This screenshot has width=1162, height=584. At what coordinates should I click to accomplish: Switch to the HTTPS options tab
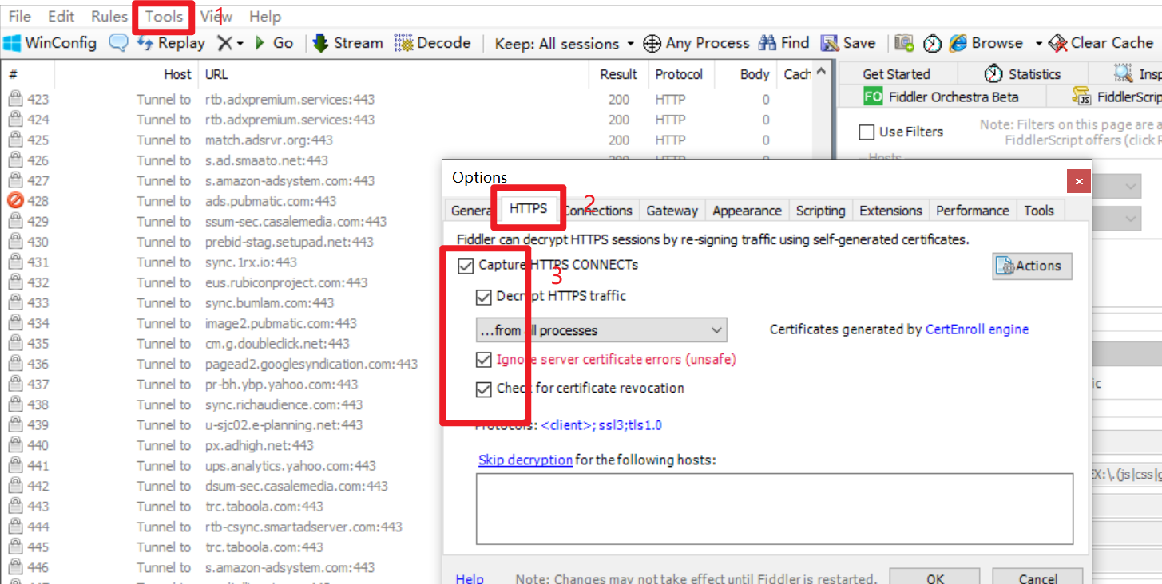coord(528,209)
